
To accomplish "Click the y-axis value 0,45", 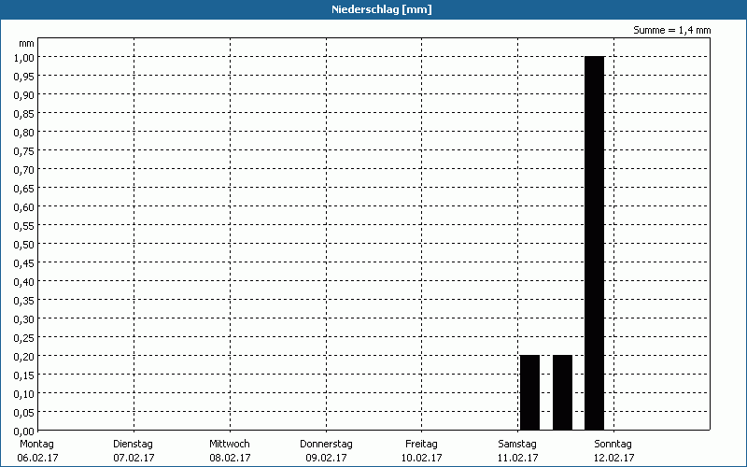I will pyautogui.click(x=24, y=263).
